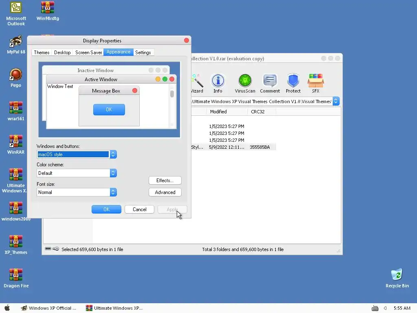Click the SFX icon in WinRAR toolbar
The image size is (417, 313).
click(316, 84)
